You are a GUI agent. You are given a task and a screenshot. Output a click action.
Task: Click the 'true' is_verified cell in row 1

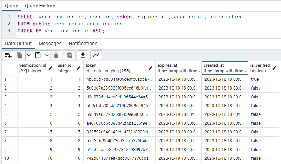263,79
